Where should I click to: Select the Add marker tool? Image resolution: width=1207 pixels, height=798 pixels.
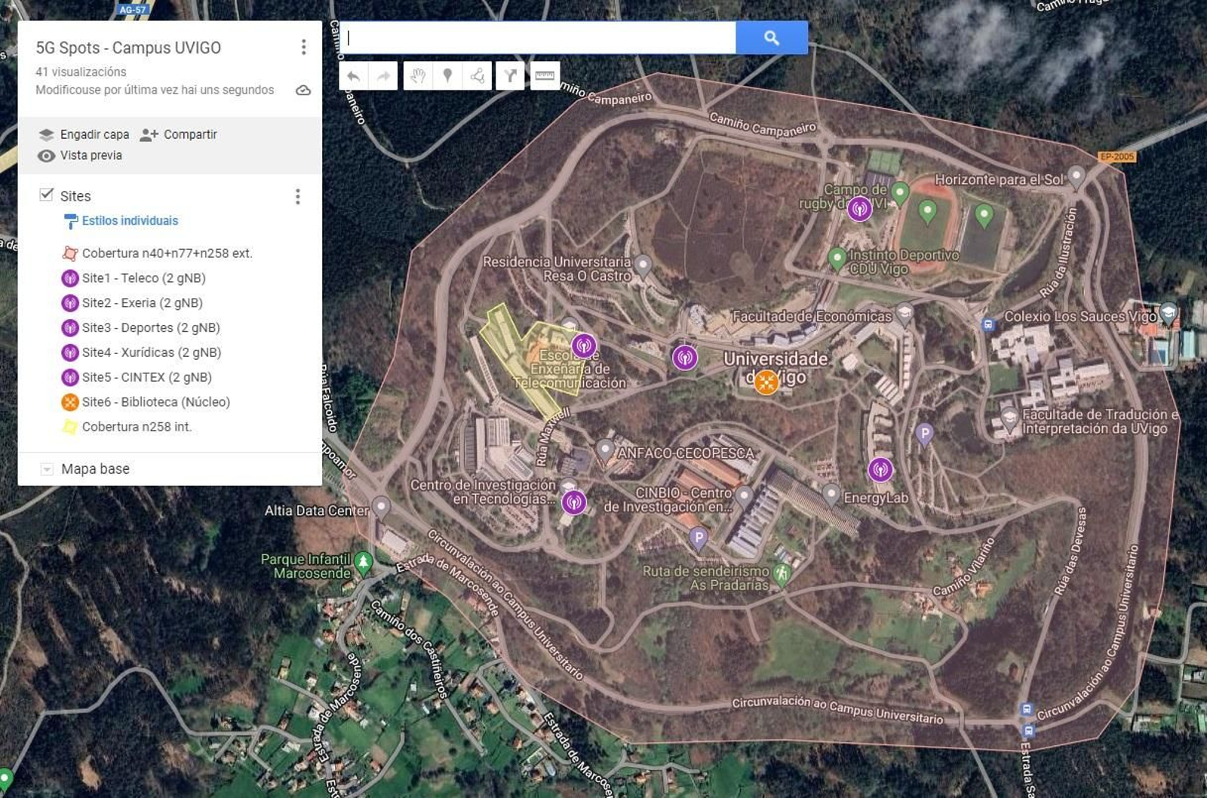point(446,75)
